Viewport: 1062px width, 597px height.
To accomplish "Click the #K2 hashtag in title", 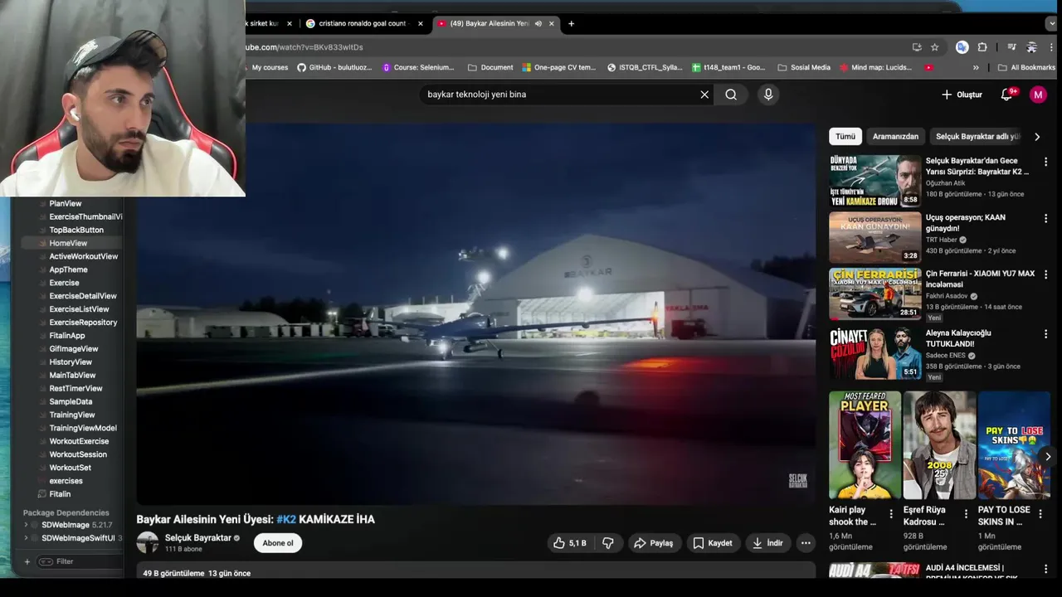I will click(286, 519).
